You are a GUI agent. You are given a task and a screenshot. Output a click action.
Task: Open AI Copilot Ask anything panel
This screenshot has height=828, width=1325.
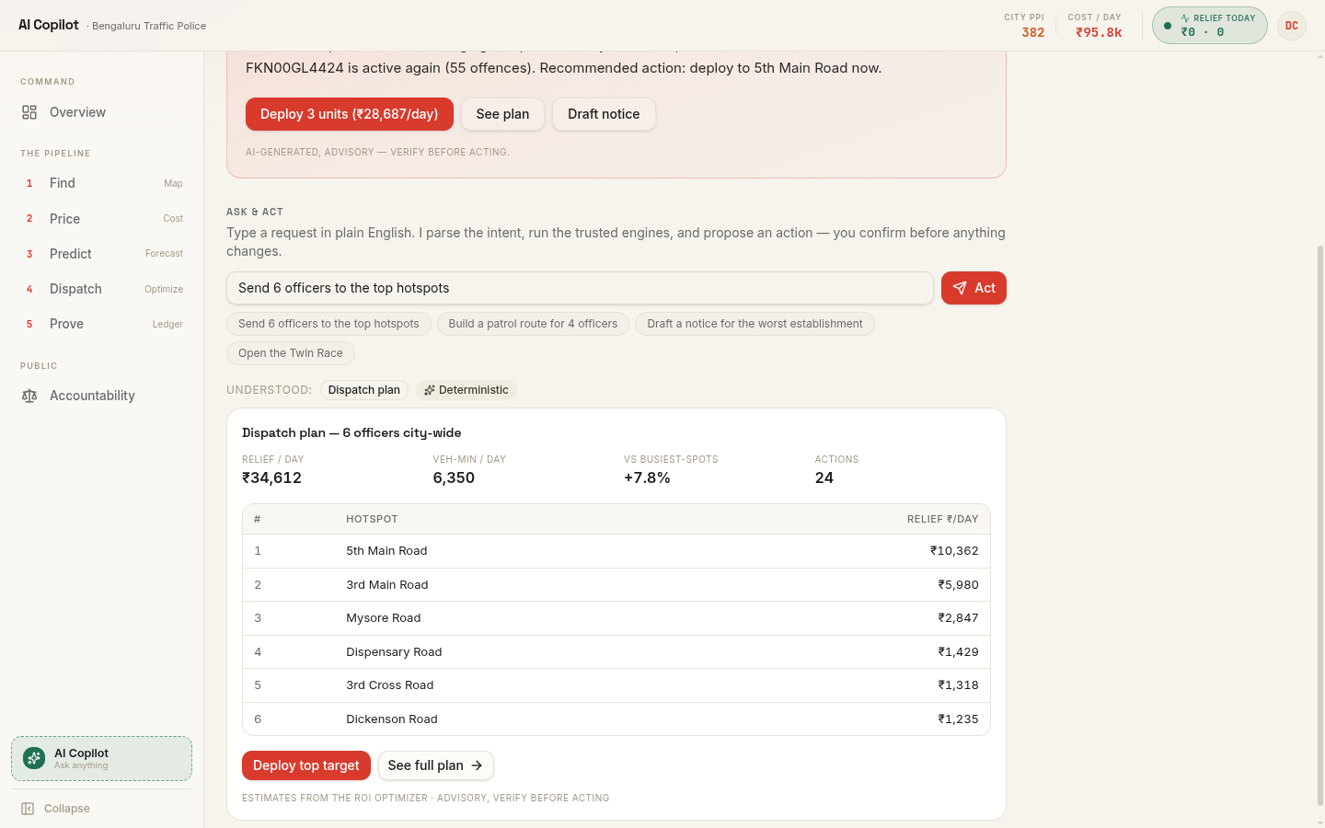click(102, 758)
